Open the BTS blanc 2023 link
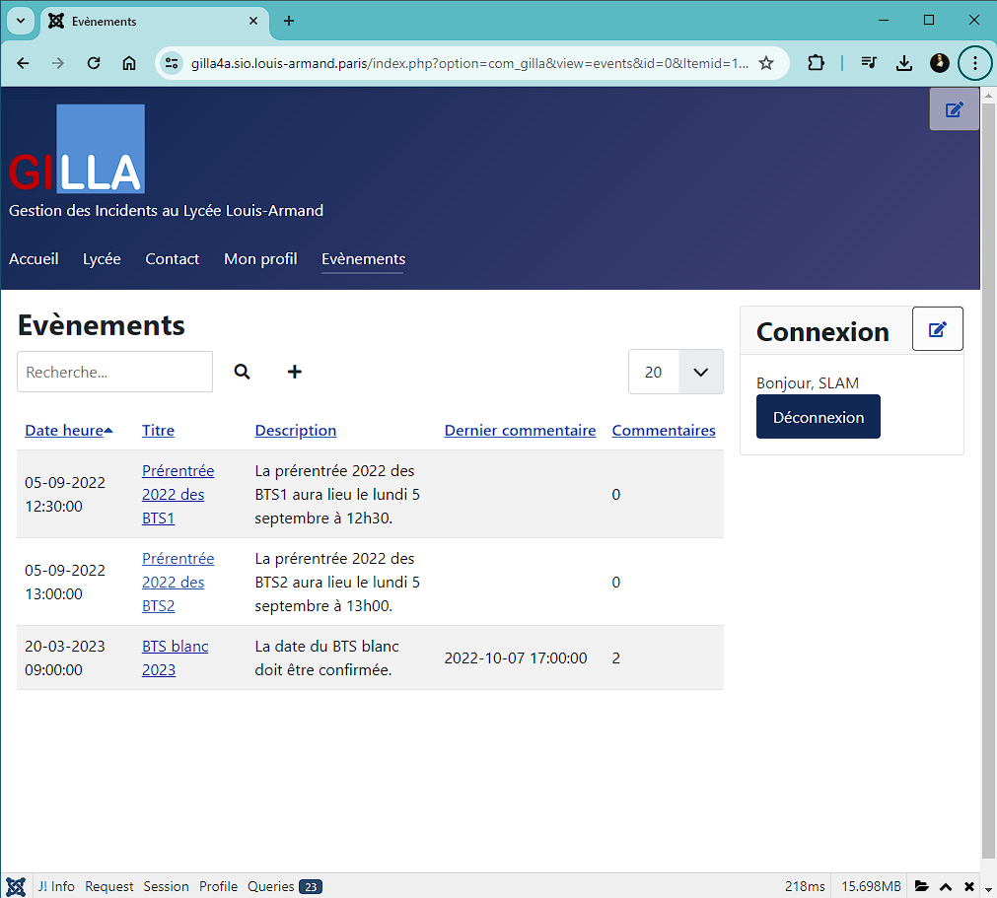Screen dimensions: 997x898 point(175,657)
